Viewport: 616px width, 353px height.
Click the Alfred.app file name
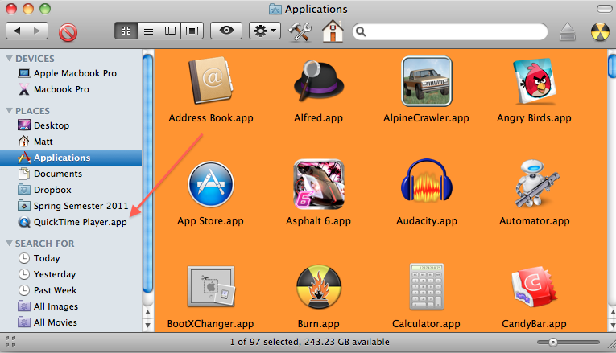319,118
